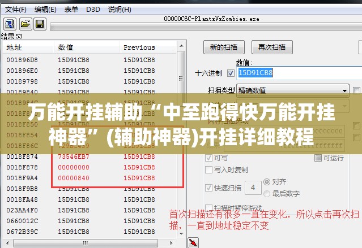362x248 pixels.
Task: Click the horizontal scrollbar right arrow
Action: [x=171, y=243]
